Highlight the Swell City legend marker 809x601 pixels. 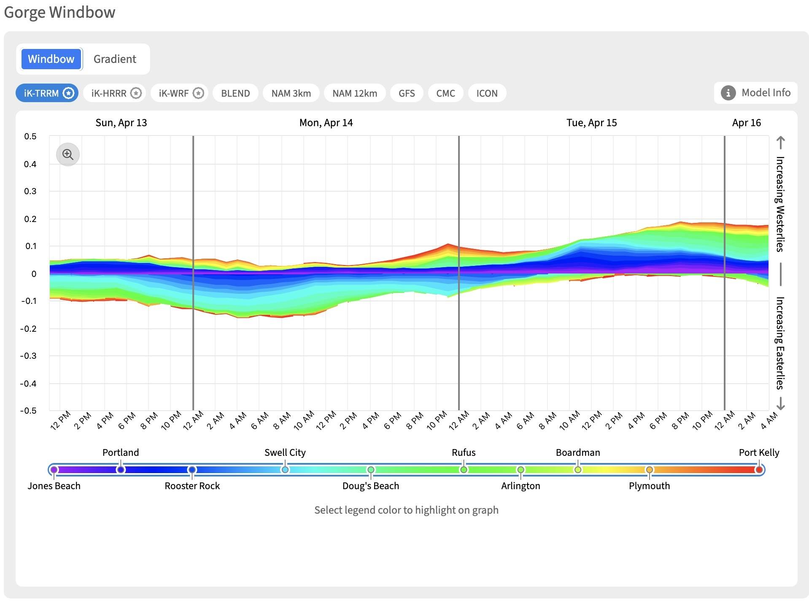pos(285,470)
